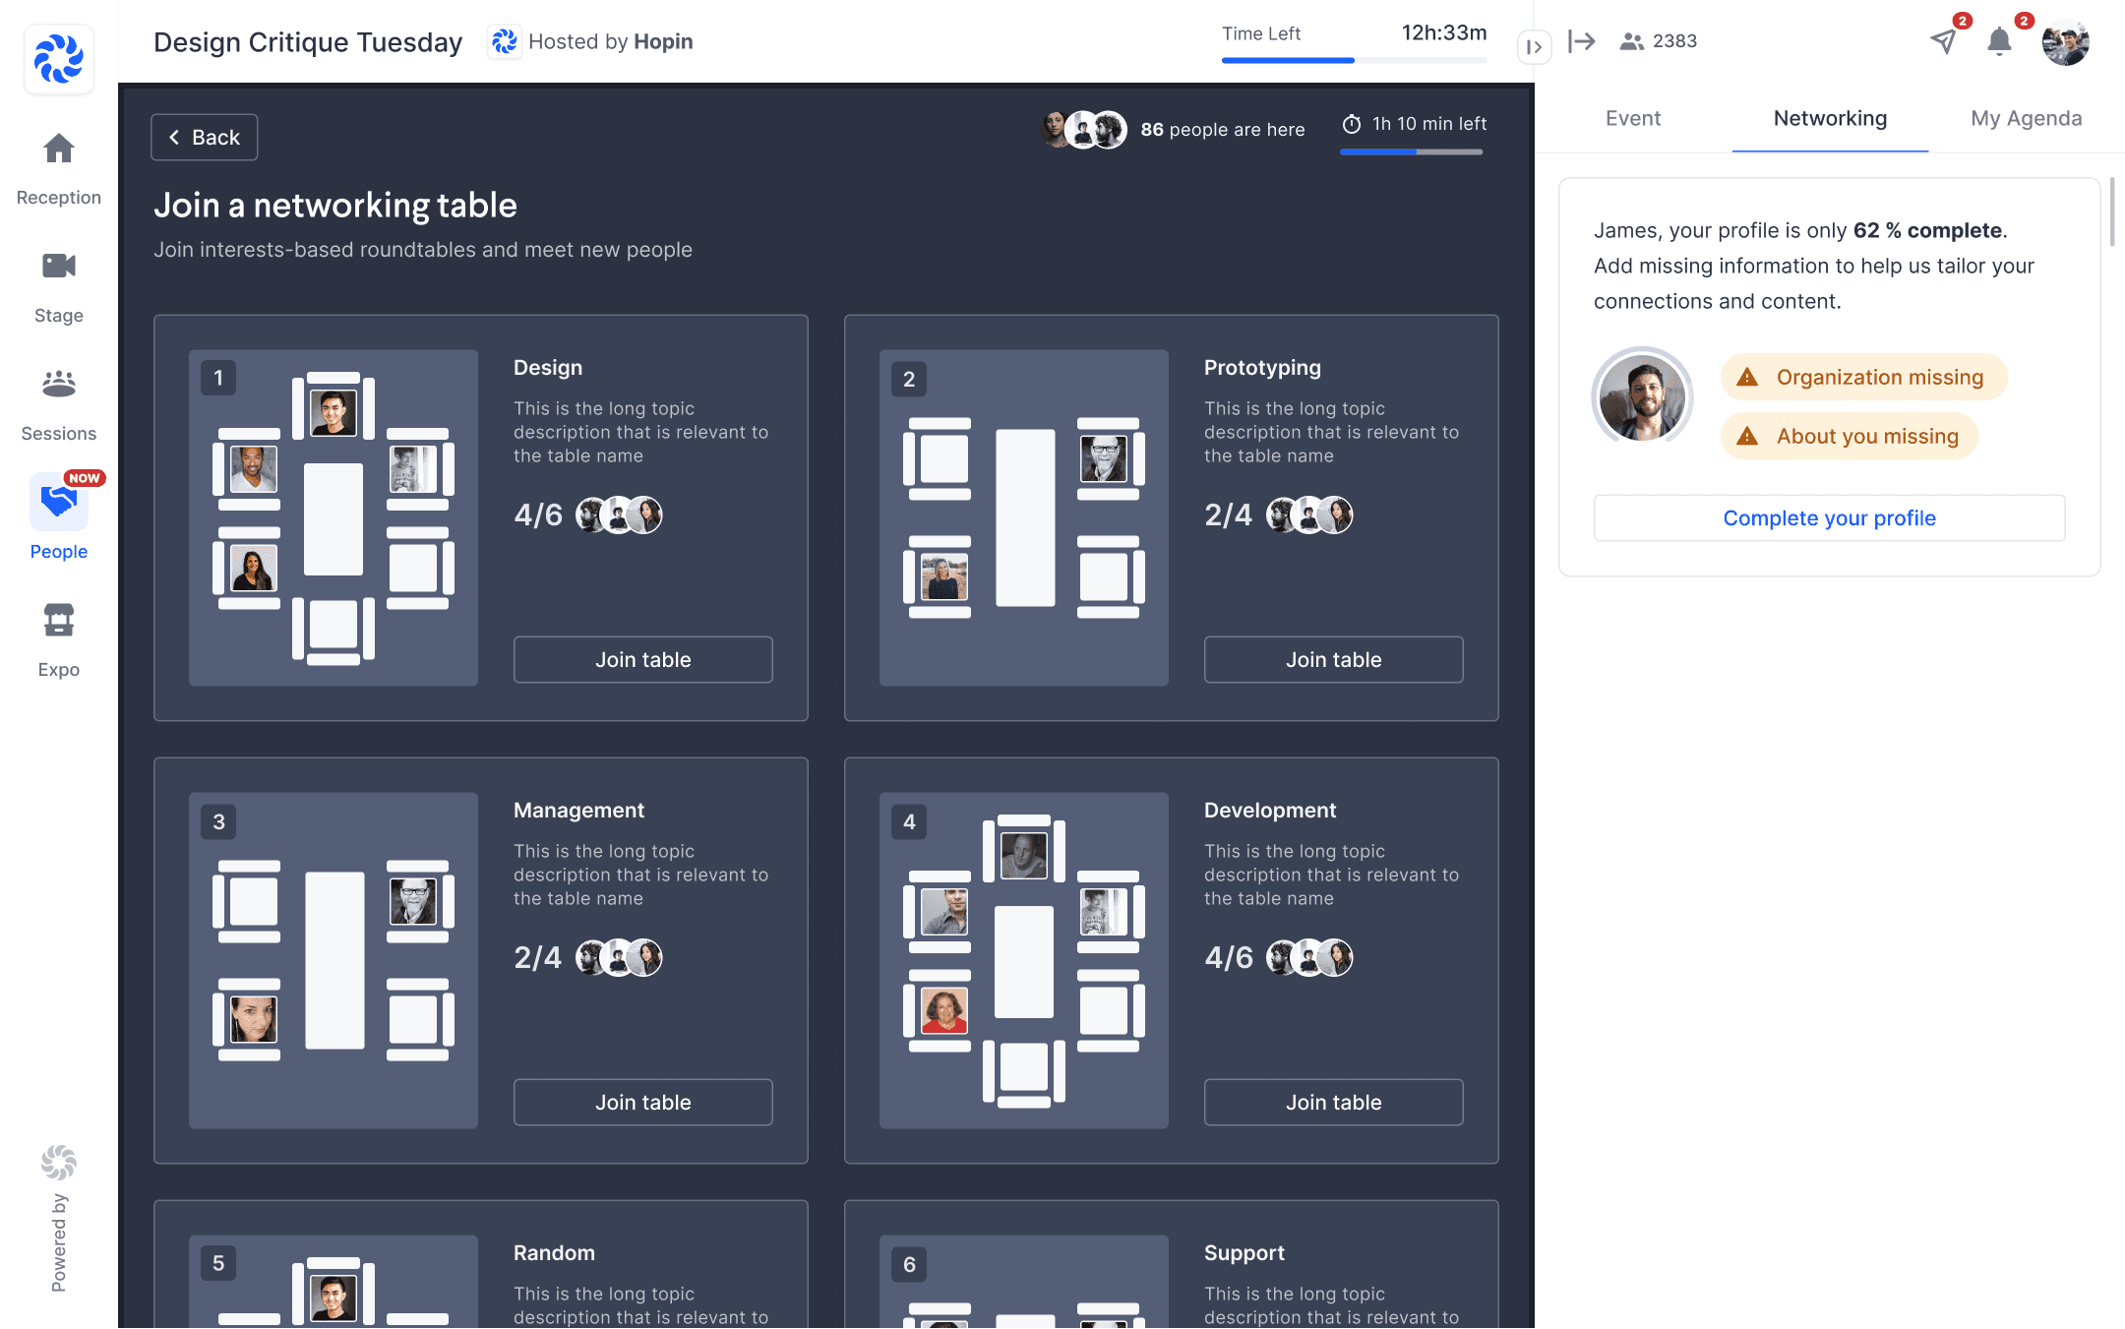Join the Prototyping table

pyautogui.click(x=1334, y=660)
